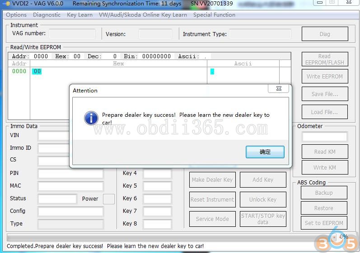Click the VAG number field

(72, 34)
